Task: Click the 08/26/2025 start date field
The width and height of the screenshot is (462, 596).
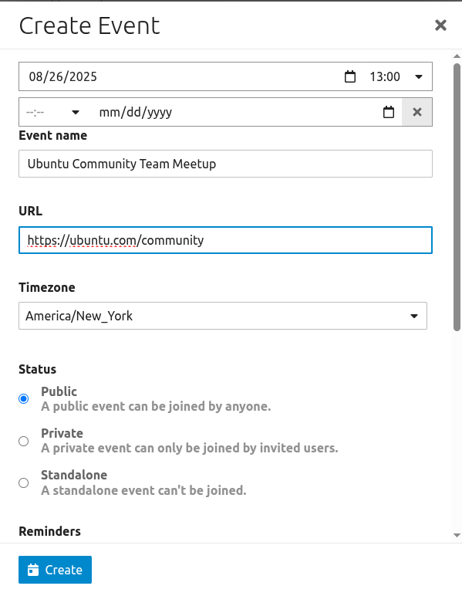Action: (x=182, y=76)
